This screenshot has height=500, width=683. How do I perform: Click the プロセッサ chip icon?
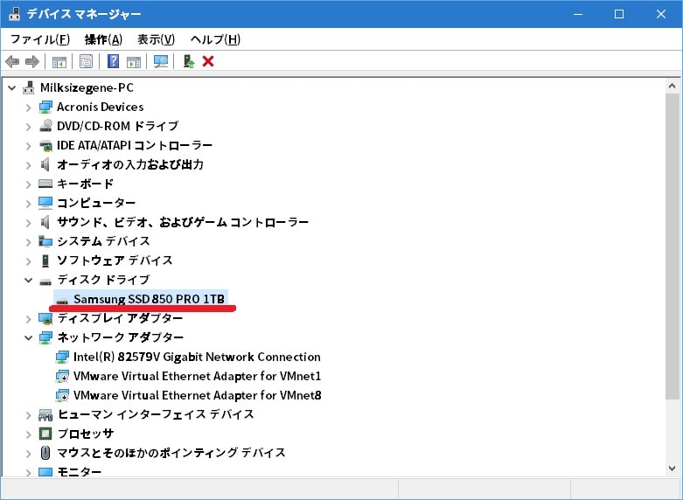click(x=45, y=434)
